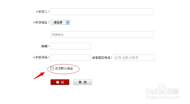Tick the 设为默认地址 checkbox
190x104 pixels.
pos(52,68)
